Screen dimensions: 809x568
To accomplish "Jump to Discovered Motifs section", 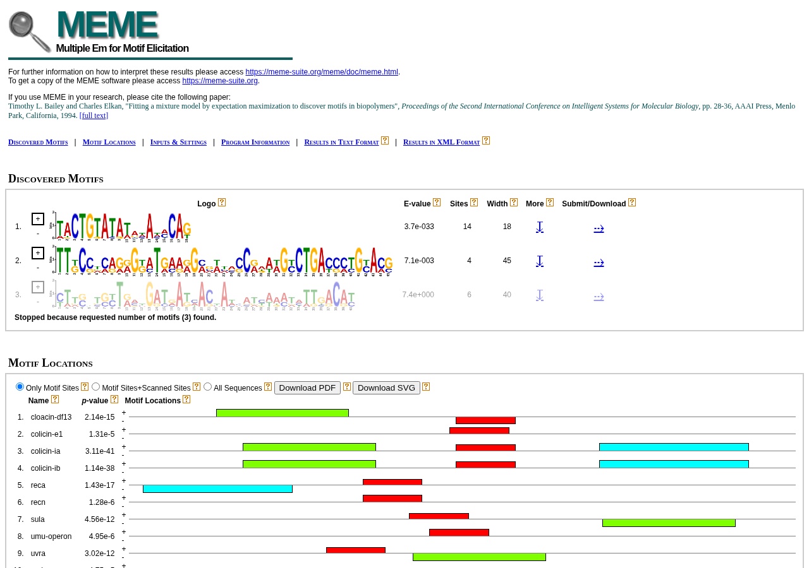I will coord(38,142).
